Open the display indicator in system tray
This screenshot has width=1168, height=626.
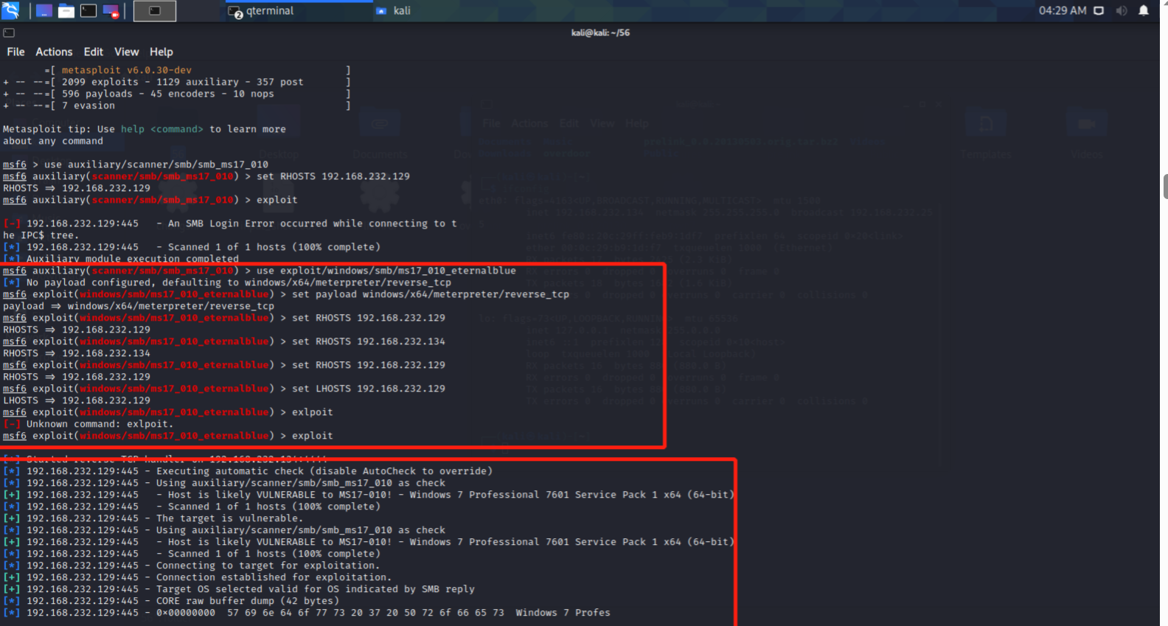(1099, 10)
